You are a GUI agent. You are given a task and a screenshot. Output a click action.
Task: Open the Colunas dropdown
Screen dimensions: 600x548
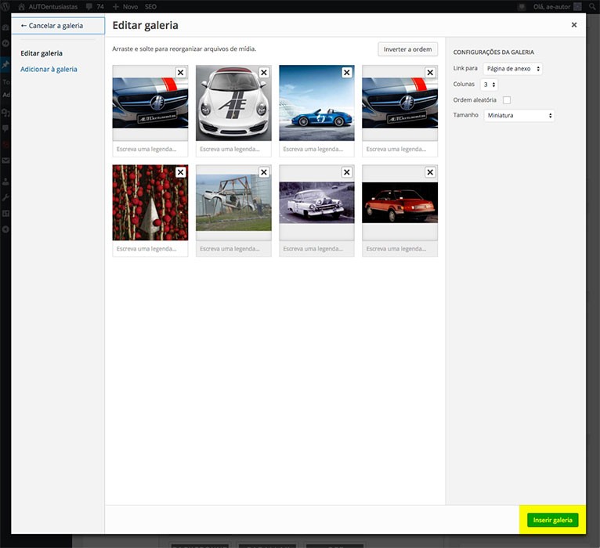(490, 85)
